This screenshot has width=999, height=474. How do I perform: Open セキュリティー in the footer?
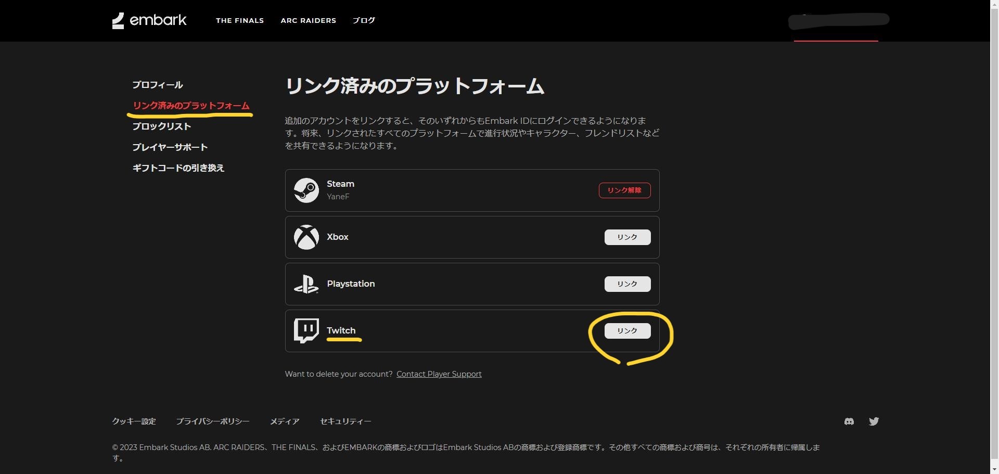(x=345, y=421)
